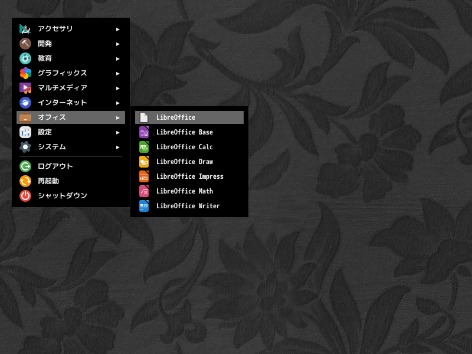Click the yellow LibreOffice Draw icon
Viewport: 472px width, 354px height.
coord(144,162)
